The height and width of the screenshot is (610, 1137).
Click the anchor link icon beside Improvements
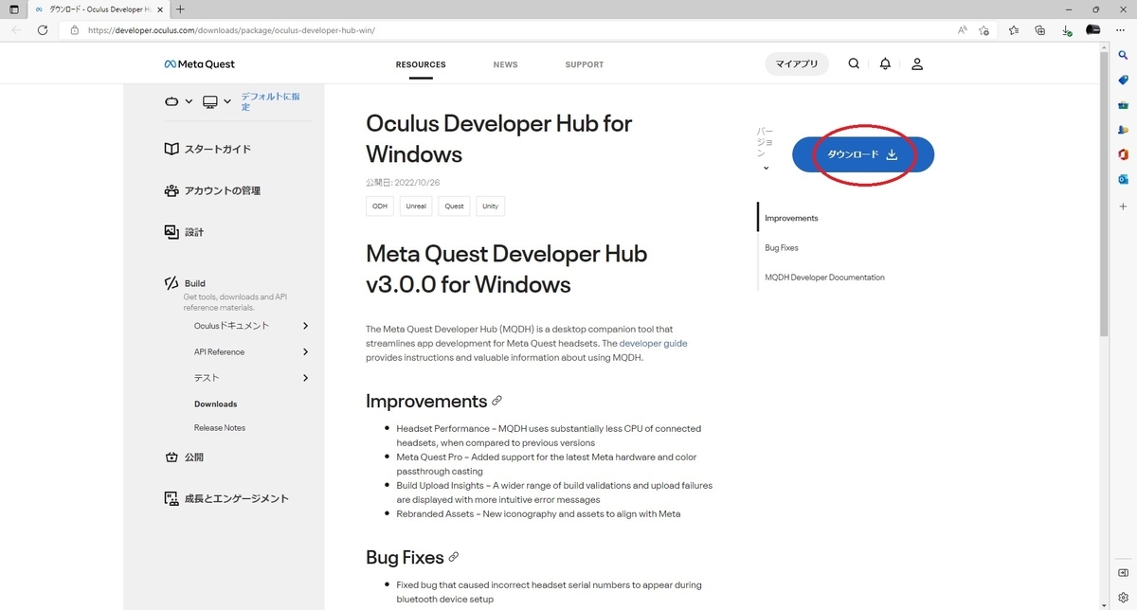pos(497,401)
